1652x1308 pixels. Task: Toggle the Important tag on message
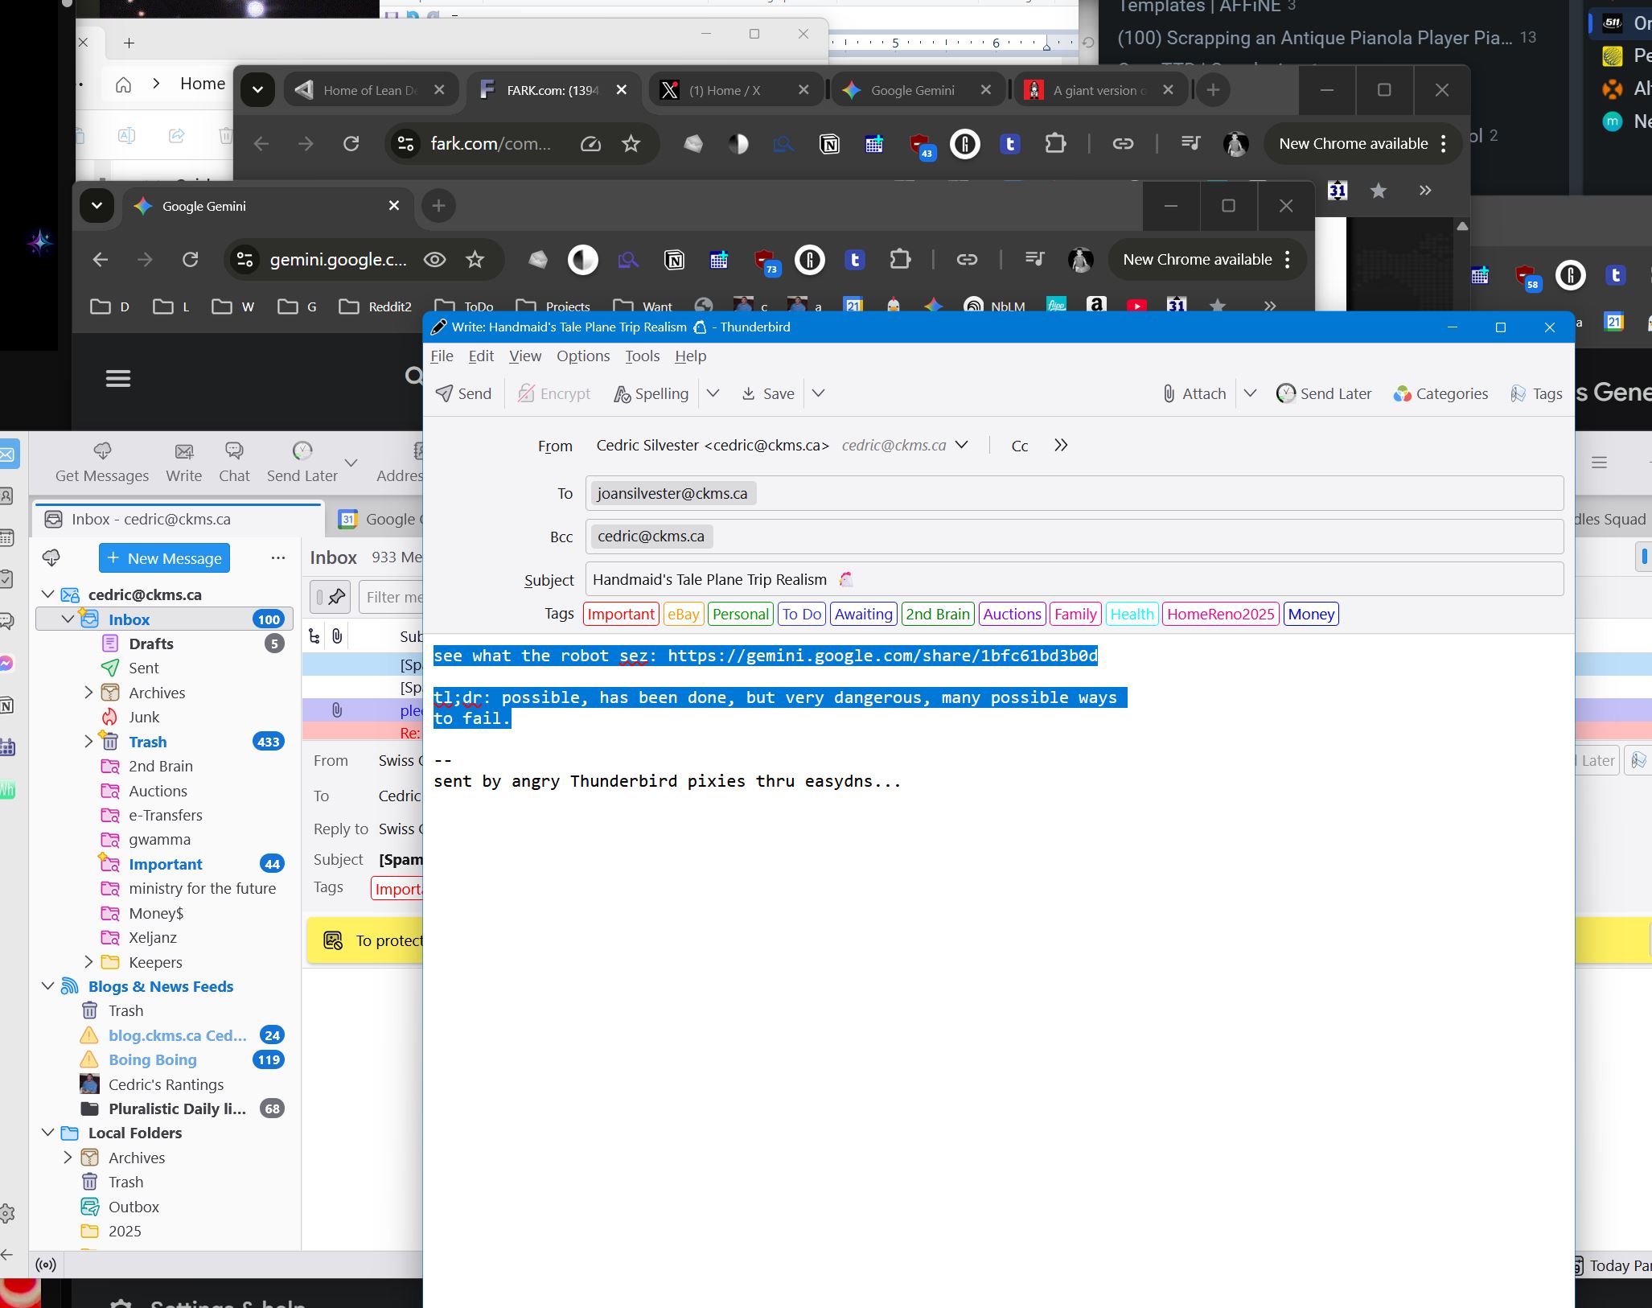point(620,614)
